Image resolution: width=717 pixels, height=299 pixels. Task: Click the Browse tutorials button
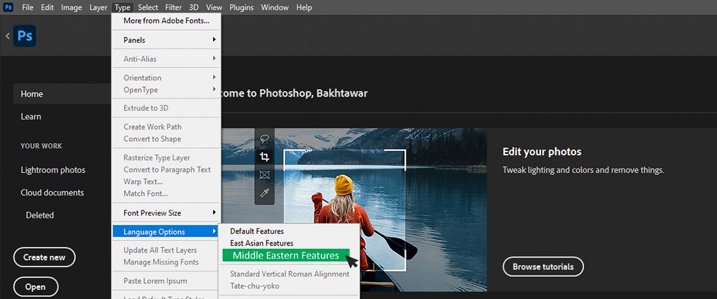pyautogui.click(x=543, y=267)
